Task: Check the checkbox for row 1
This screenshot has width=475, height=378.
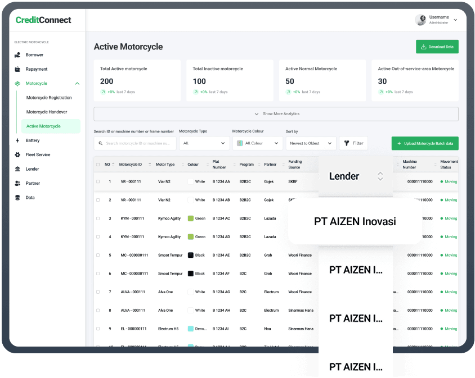Action: [98, 181]
